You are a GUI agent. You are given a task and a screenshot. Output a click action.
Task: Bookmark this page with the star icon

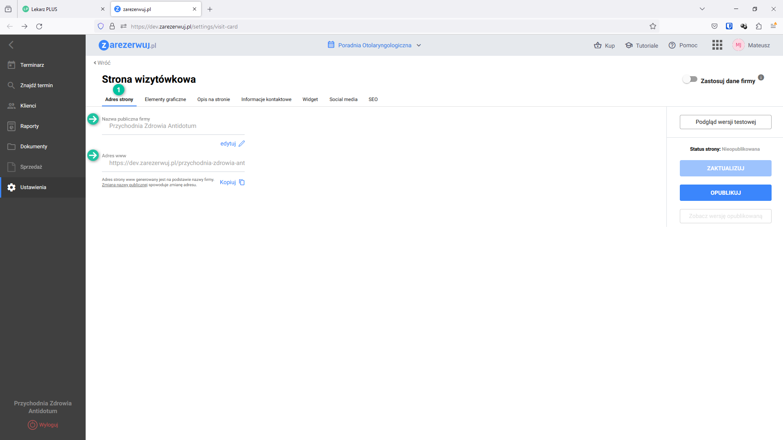(x=653, y=26)
